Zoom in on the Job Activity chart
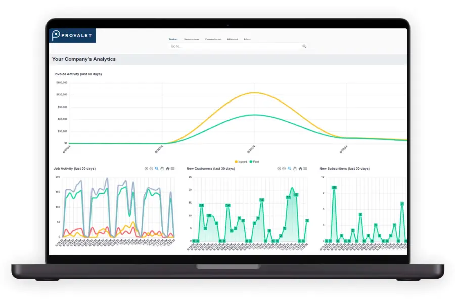 point(146,169)
